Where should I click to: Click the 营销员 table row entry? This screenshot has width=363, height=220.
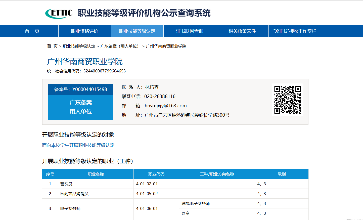[66, 184]
